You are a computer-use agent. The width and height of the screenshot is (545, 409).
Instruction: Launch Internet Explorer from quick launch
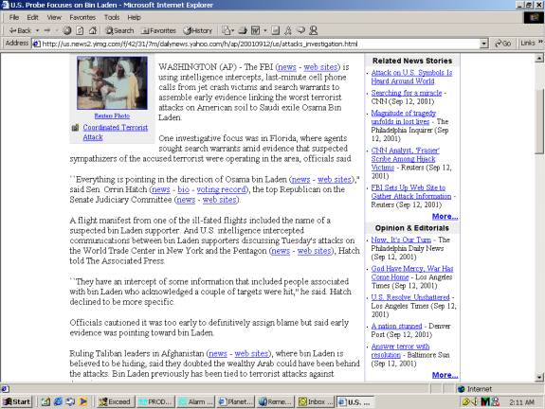point(58,401)
